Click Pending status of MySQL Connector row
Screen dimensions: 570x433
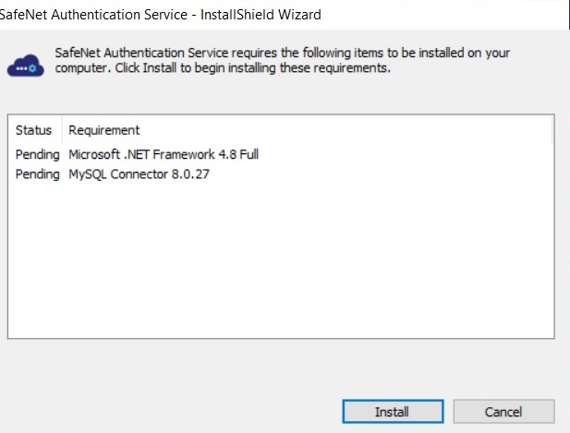coord(37,174)
